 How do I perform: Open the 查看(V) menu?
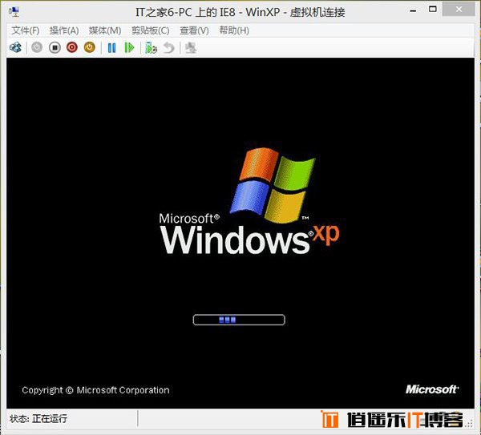click(x=194, y=30)
